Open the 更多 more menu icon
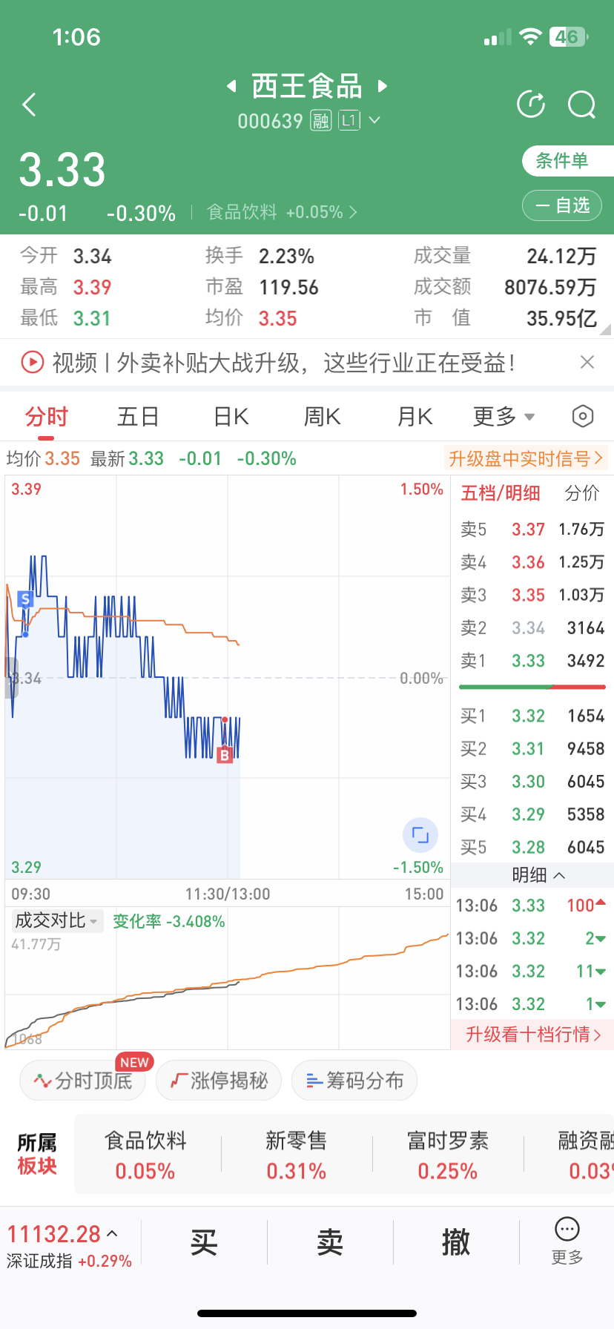 (x=567, y=1241)
